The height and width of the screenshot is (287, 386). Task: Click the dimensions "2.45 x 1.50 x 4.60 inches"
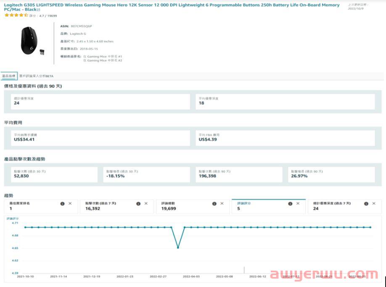click(x=95, y=41)
